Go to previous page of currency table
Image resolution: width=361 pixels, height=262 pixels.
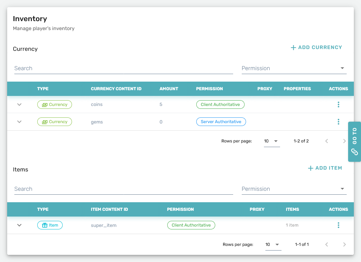[326, 141]
